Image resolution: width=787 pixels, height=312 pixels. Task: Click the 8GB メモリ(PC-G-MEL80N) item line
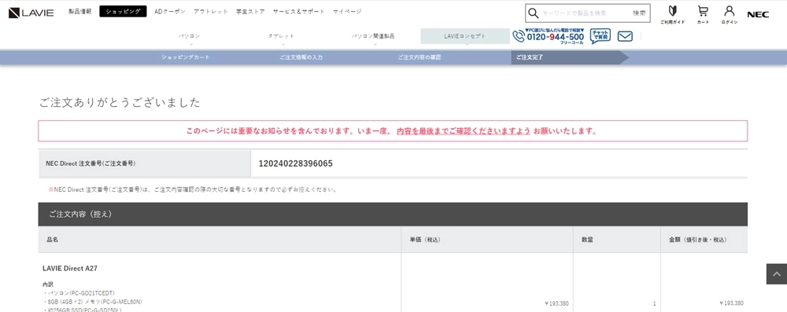click(x=93, y=302)
